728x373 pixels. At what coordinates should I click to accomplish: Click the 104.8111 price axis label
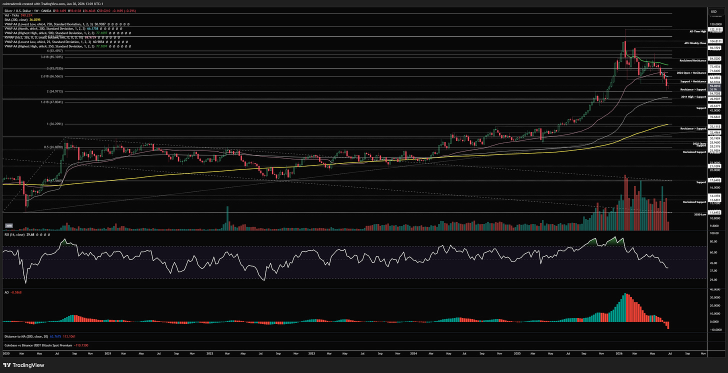click(714, 41)
